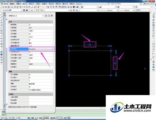
Task: Collapse the 主单位 section in Properties palette
Action: tap(51, 94)
